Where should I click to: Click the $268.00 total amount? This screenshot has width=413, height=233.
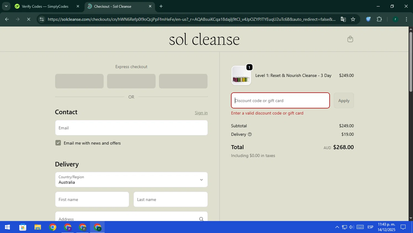coord(343,147)
